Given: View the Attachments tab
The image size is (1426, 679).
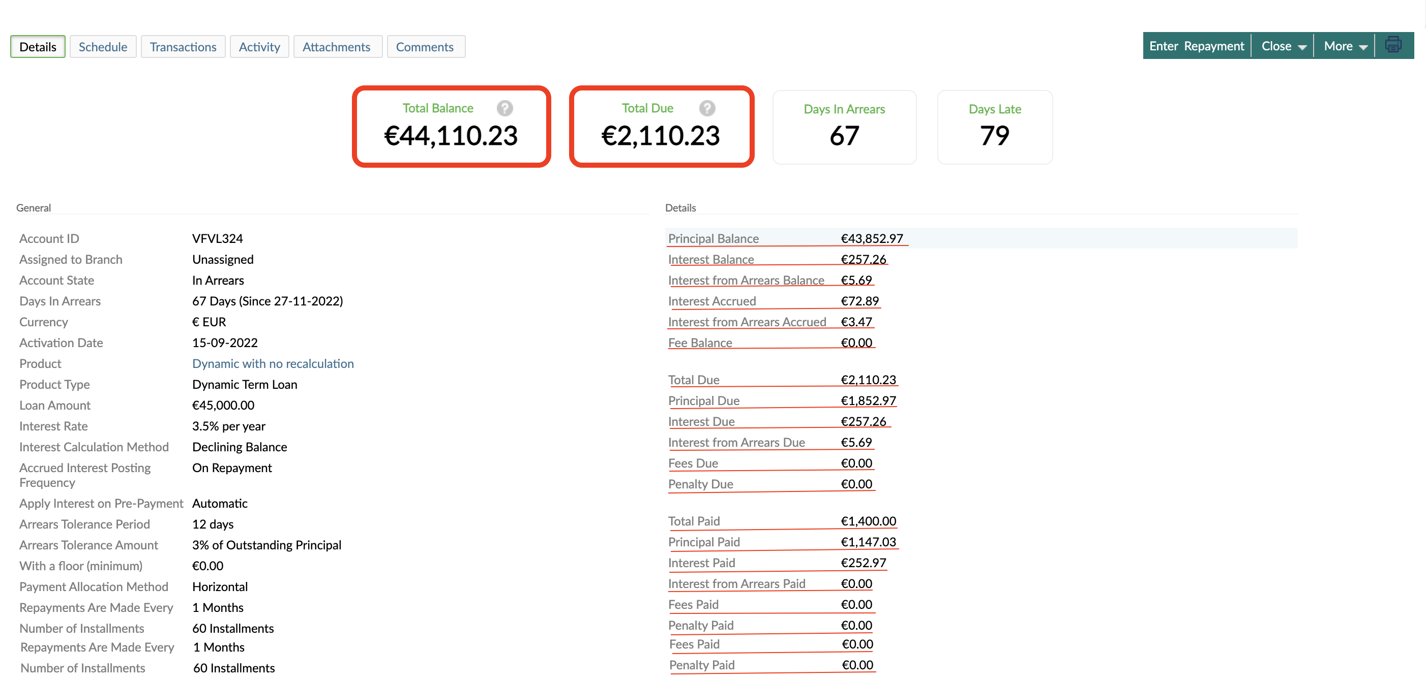Looking at the screenshot, I should [x=337, y=46].
